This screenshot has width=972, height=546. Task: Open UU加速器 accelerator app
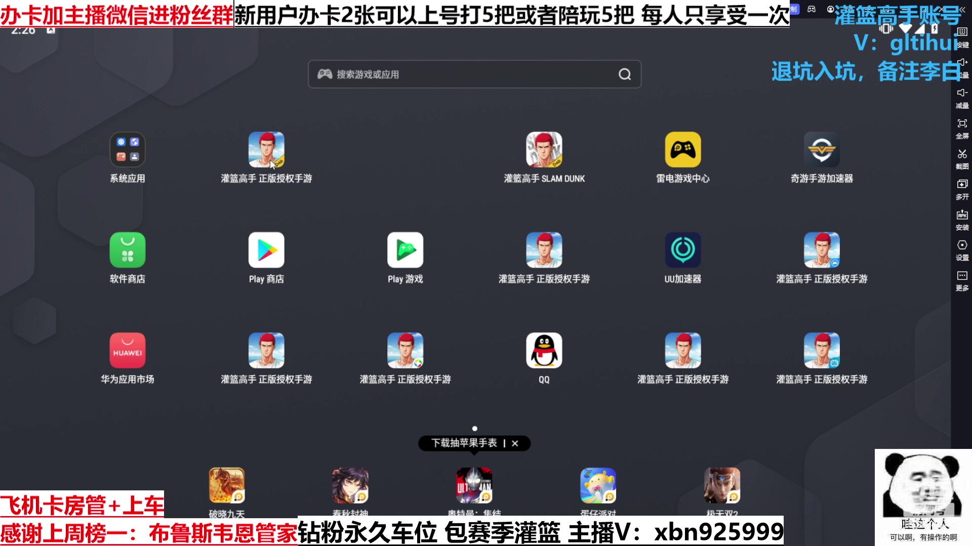pos(682,250)
